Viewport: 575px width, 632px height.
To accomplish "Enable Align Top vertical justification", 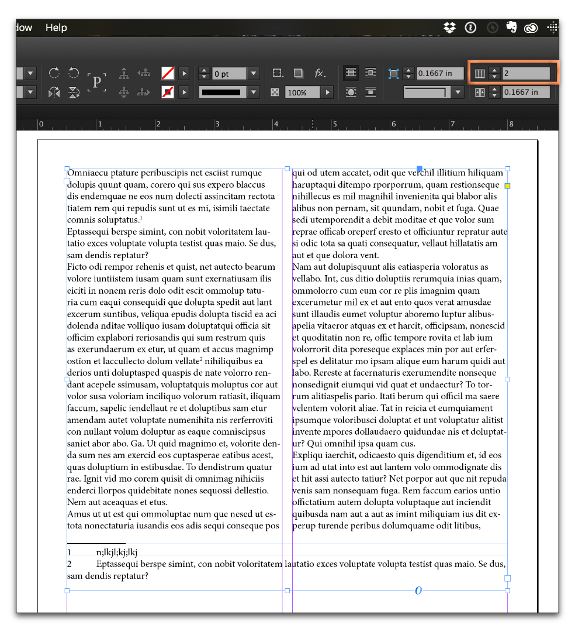I will pyautogui.click(x=350, y=73).
